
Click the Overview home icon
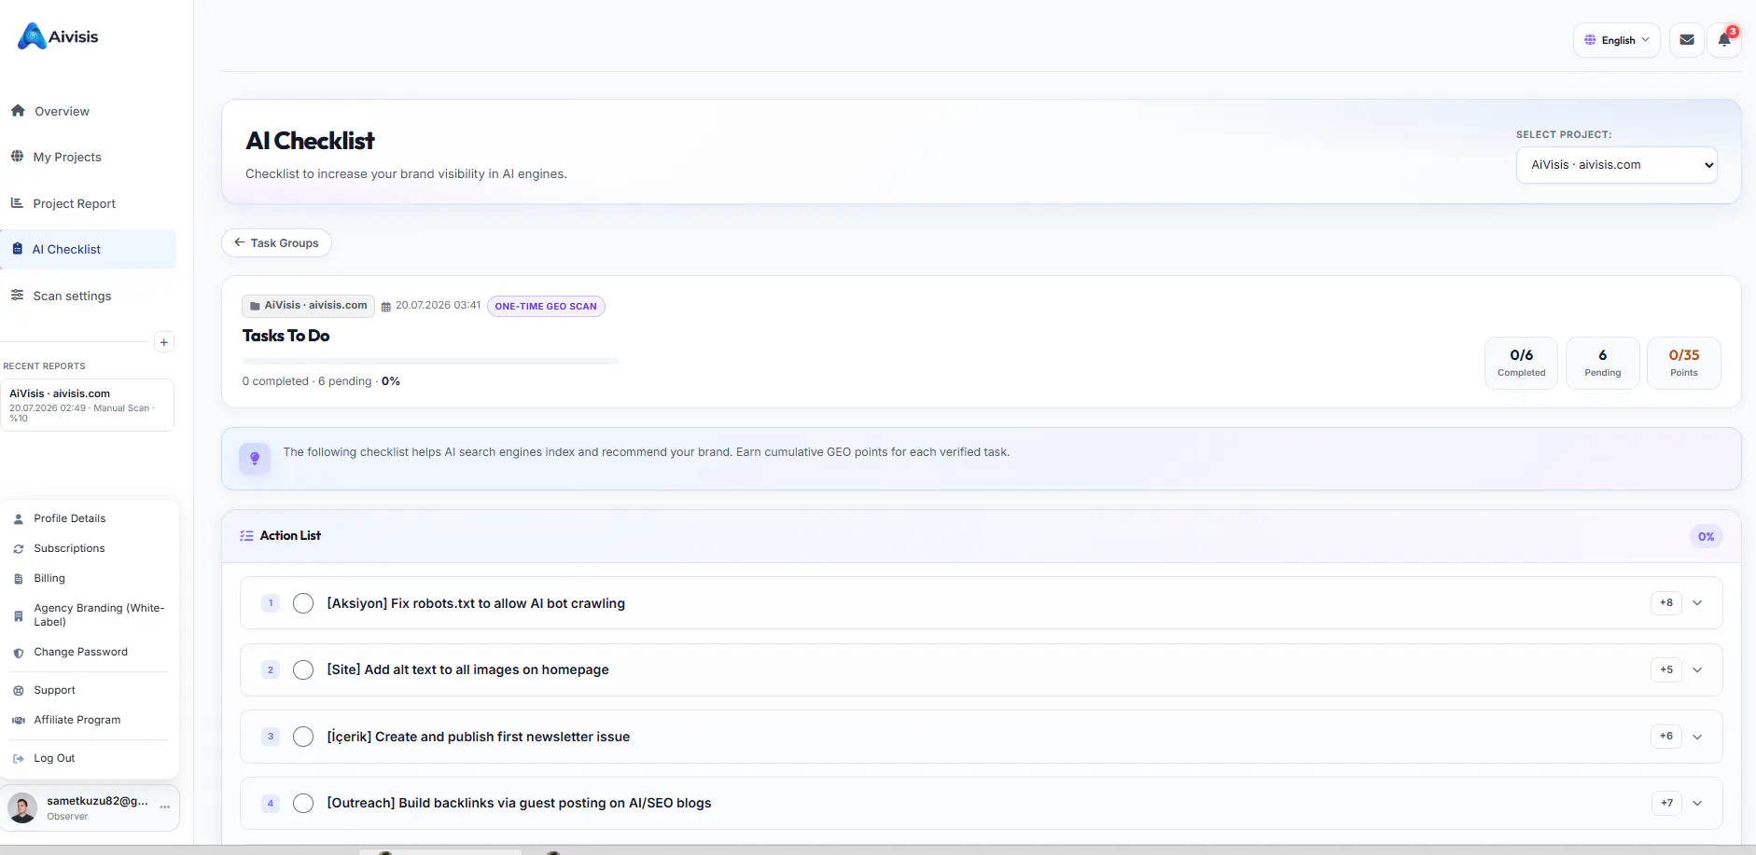coord(18,111)
